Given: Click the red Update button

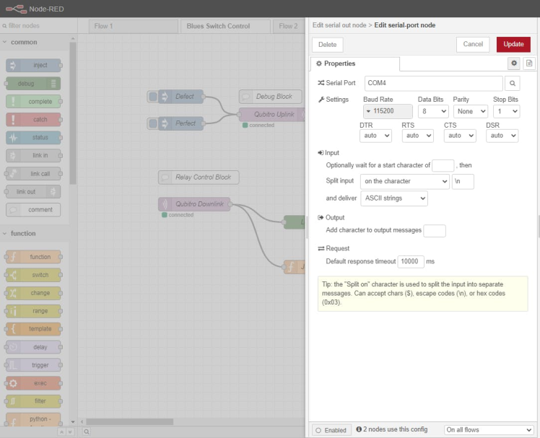Looking at the screenshot, I should 513,44.
